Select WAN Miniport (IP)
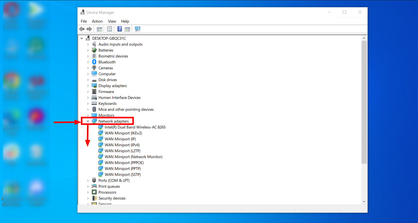The height and width of the screenshot is (223, 418). coord(120,139)
